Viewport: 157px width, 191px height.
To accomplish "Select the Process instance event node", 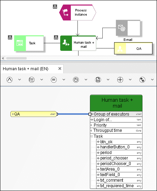I will (x=78, y=12).
